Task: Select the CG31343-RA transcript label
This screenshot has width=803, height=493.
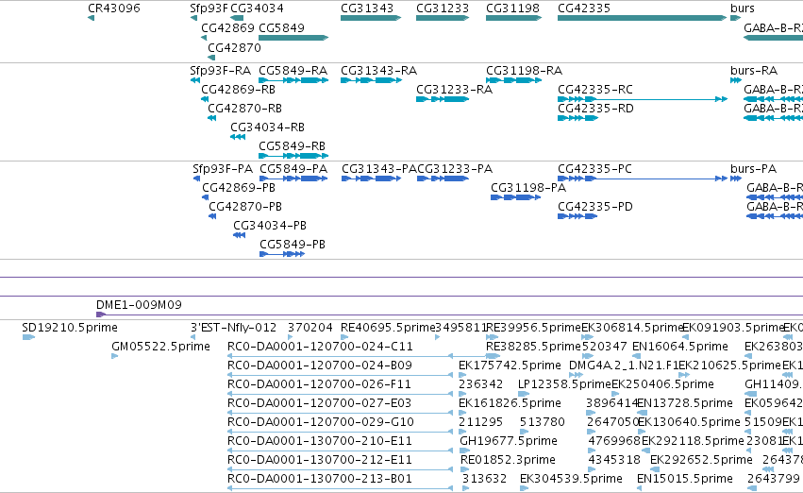Action: [x=379, y=70]
